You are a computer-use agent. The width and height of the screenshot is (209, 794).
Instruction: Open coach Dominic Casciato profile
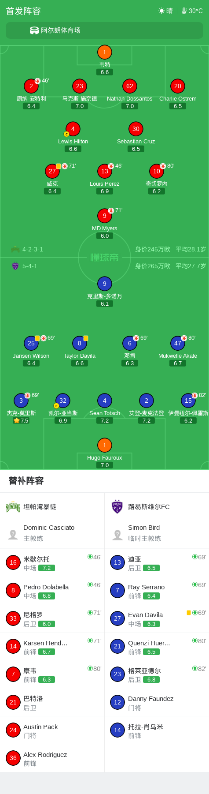tap(52, 533)
